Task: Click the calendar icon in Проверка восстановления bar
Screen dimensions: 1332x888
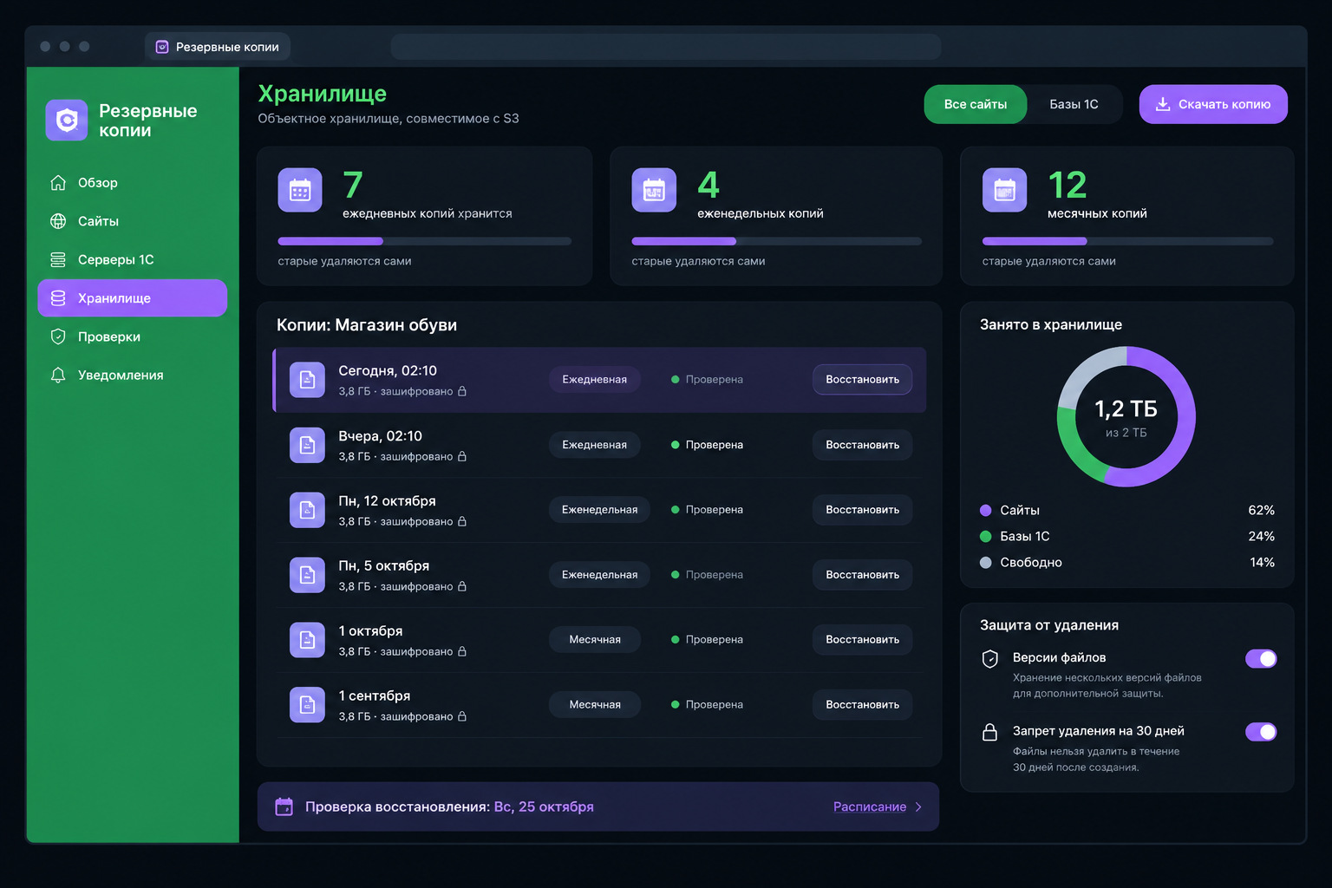Action: [x=284, y=806]
